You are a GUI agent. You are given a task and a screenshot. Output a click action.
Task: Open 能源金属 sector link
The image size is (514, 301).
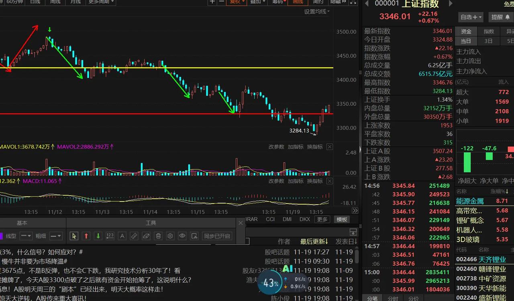(470, 201)
